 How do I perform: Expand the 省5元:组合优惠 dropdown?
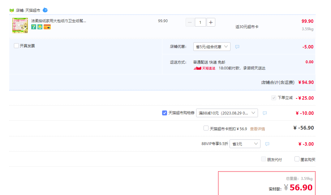coord(212,47)
